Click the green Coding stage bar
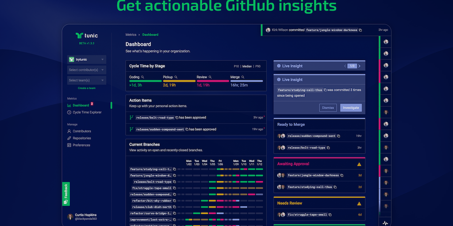The height and width of the screenshot is (226, 453). [145, 81]
